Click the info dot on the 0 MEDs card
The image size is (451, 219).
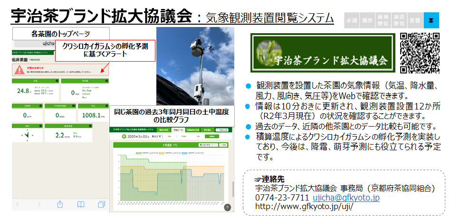(74, 106)
